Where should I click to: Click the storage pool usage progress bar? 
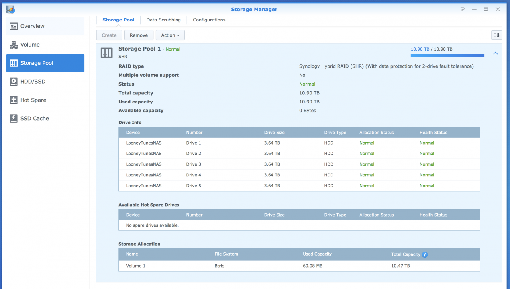447,55
